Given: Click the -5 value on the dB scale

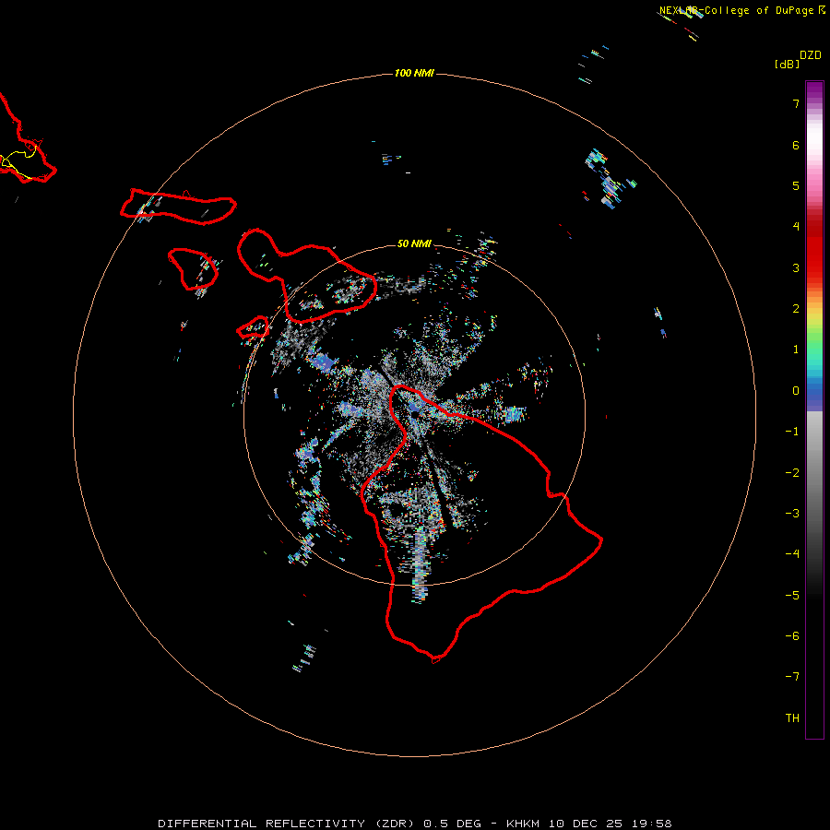Looking at the screenshot, I should tap(792, 596).
